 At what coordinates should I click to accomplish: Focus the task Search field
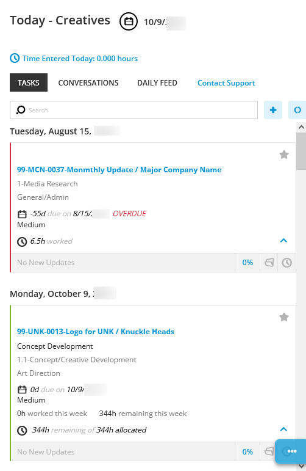133,110
